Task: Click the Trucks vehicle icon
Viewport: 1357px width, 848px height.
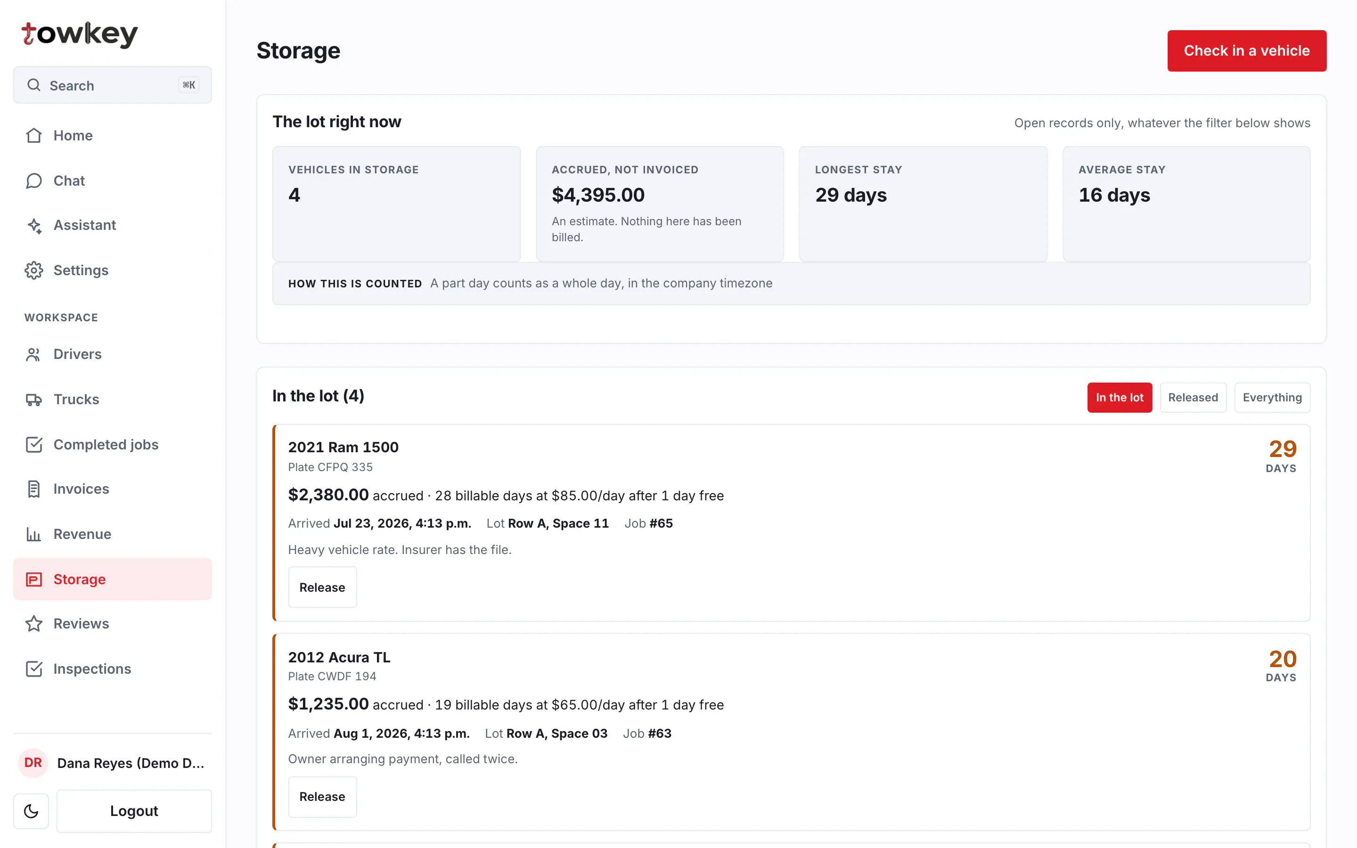Action: point(33,400)
